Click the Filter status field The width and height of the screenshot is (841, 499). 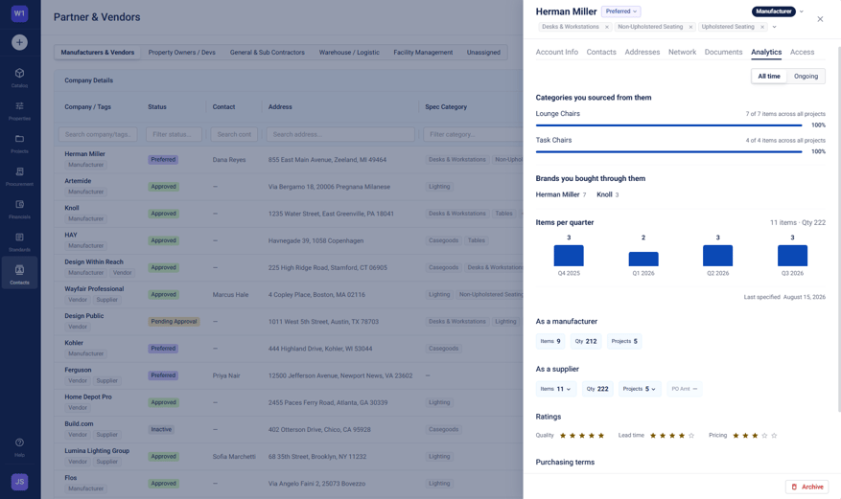coord(174,134)
